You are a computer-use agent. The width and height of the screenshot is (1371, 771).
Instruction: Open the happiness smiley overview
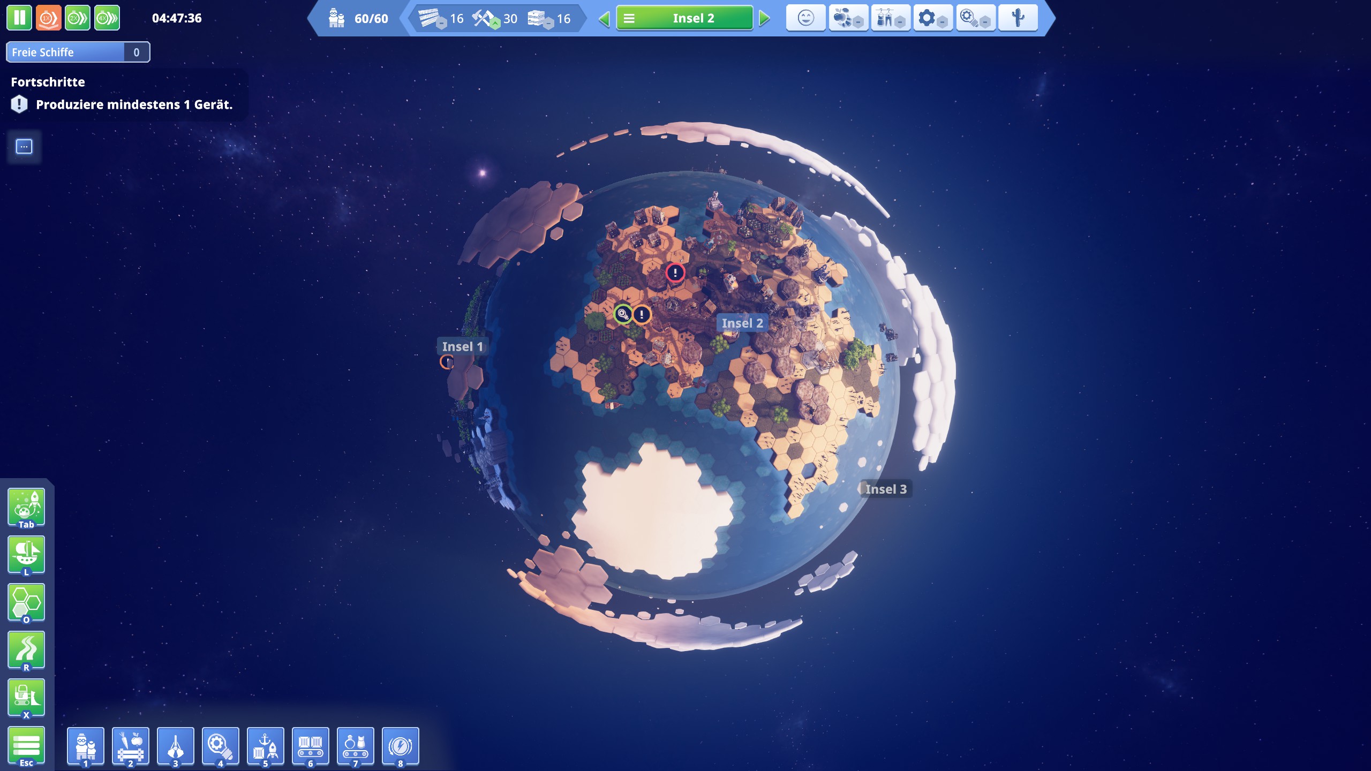pyautogui.click(x=805, y=18)
